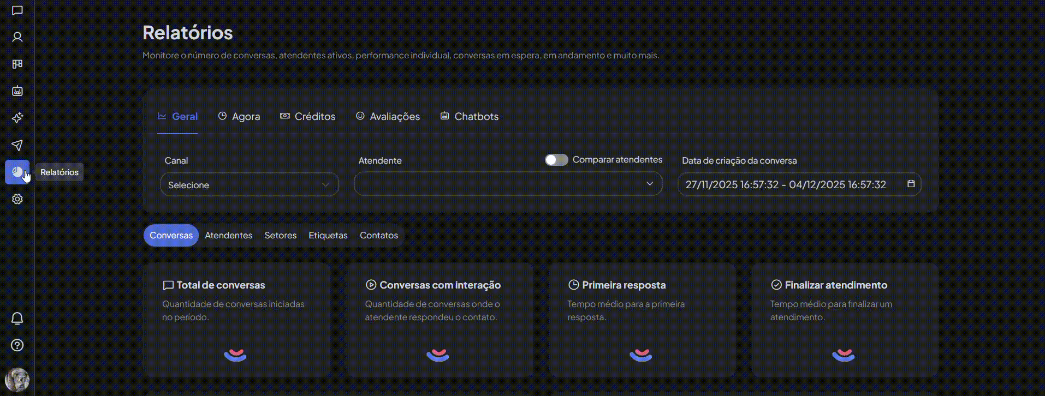1045x396 pixels.
Task: Enable the Comparar atendentes toggle
Action: pyautogui.click(x=556, y=160)
